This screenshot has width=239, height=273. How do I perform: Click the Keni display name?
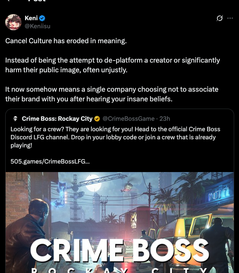click(x=31, y=18)
